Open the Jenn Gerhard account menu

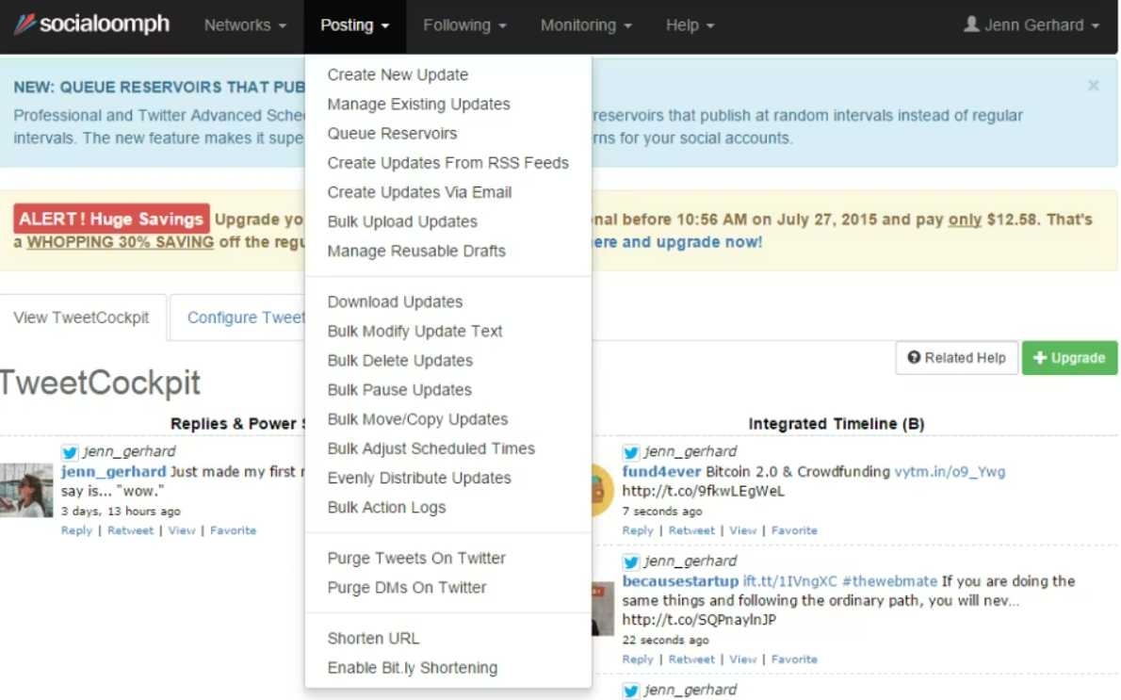pyautogui.click(x=1032, y=25)
